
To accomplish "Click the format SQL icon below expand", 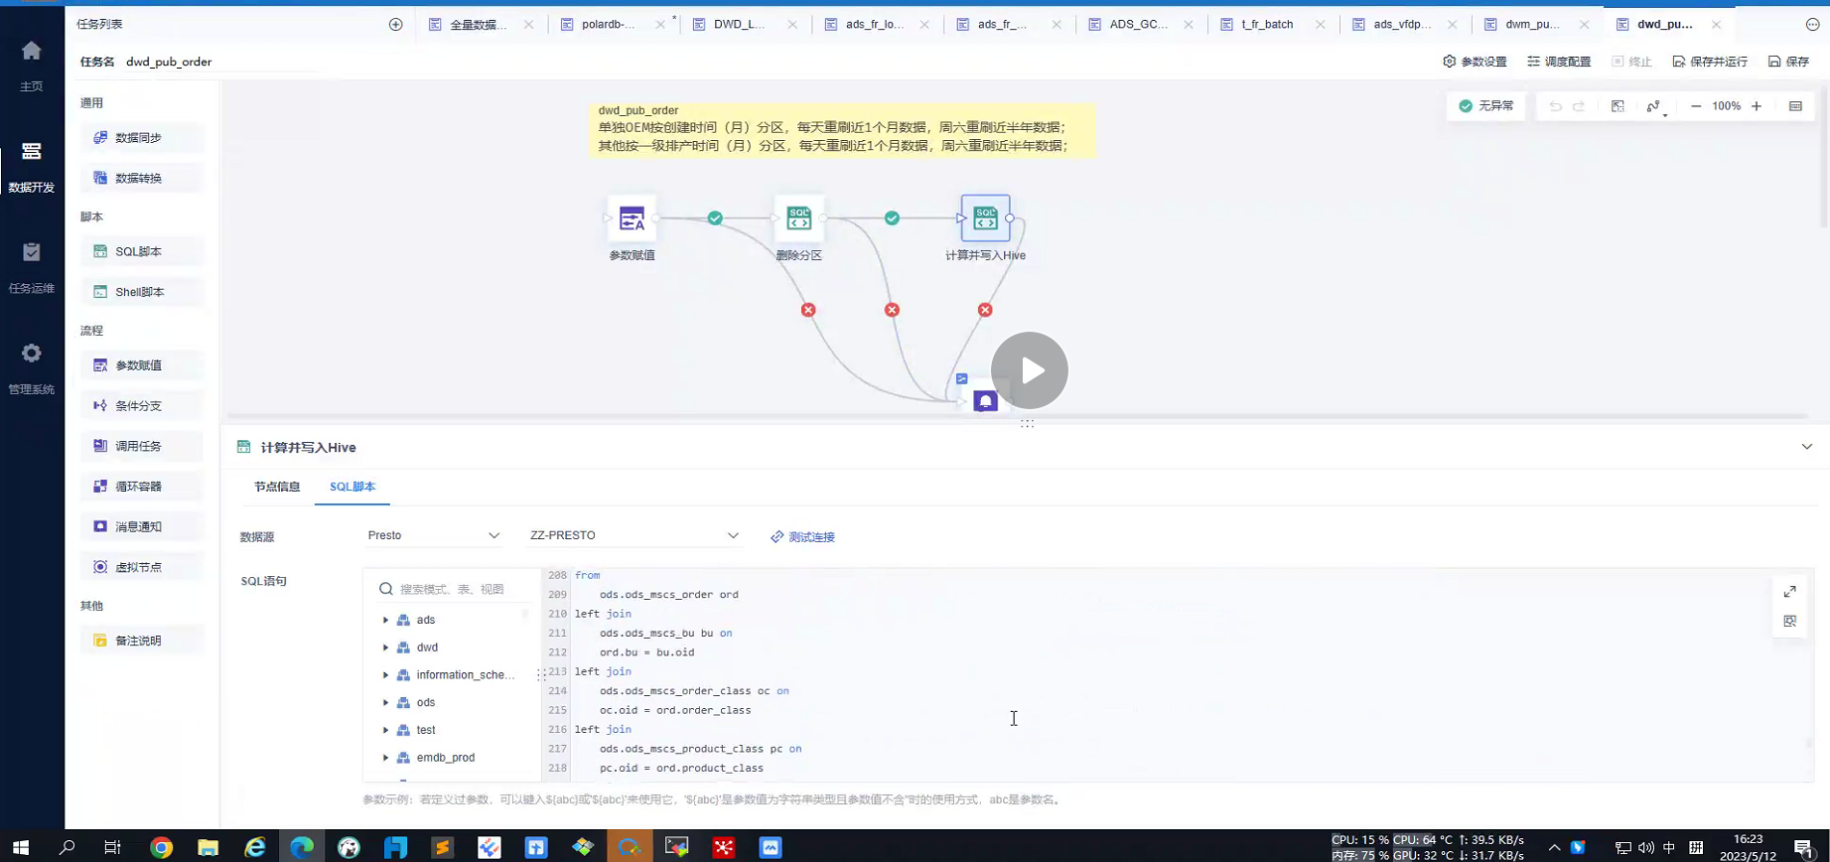I will click(1790, 622).
